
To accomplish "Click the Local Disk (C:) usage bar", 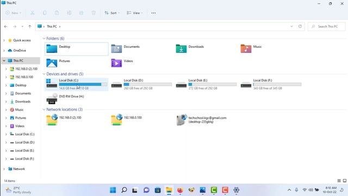I will 83,84.
